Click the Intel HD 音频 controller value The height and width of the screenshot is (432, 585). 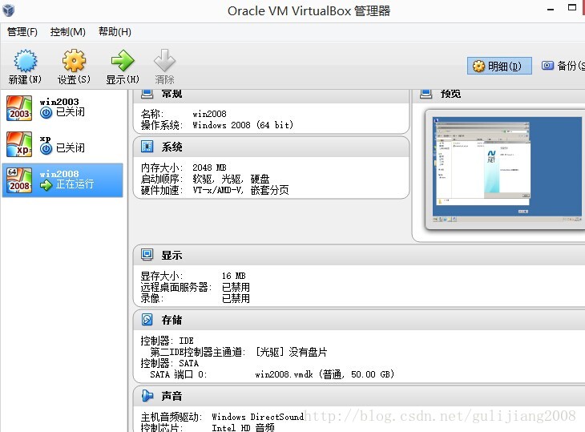point(244,427)
